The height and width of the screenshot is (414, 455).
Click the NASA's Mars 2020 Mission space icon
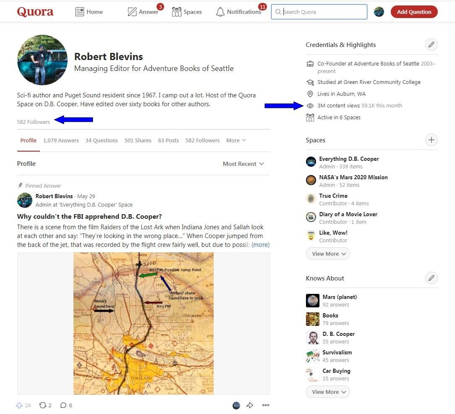coord(311,180)
